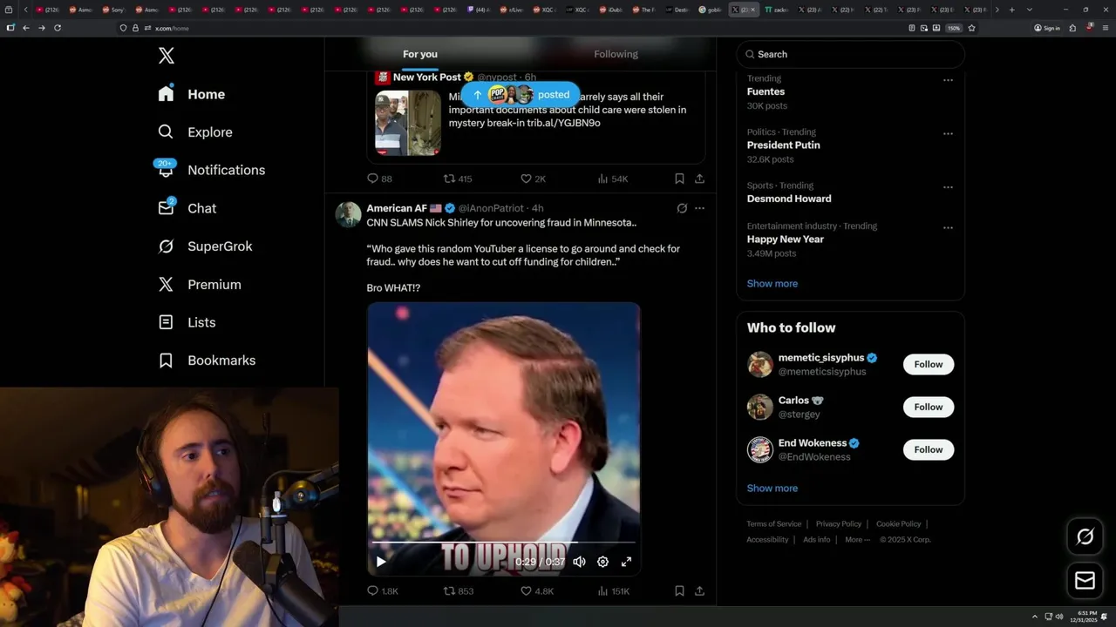Screen dimensions: 1116x627
Task: Share the American AF tweet
Action: [x=699, y=591]
